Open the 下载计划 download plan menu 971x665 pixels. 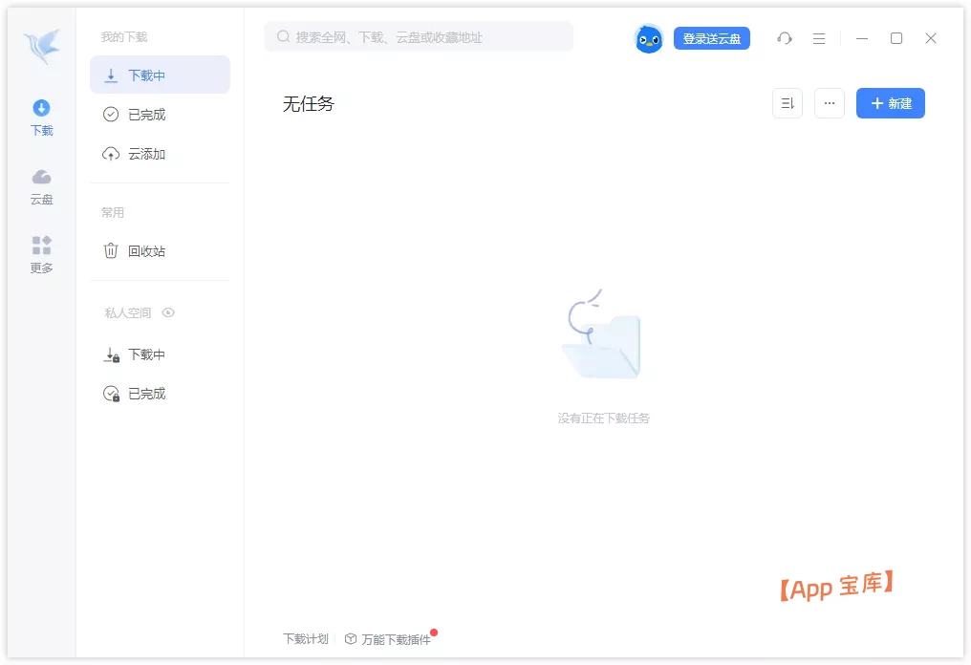point(304,638)
